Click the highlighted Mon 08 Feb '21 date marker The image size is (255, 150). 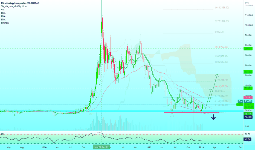(101, 147)
